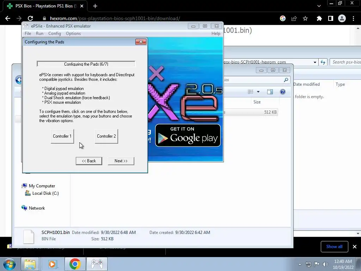This screenshot has height=271, width=361.
Task: Click date modified 9/30/2022 6:48 AM value
Action: (118, 233)
